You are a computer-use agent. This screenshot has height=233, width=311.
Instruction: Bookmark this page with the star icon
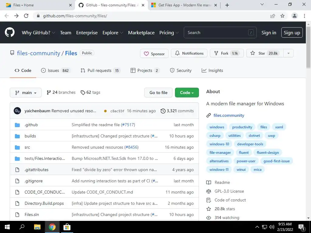pyautogui.click(x=282, y=16)
